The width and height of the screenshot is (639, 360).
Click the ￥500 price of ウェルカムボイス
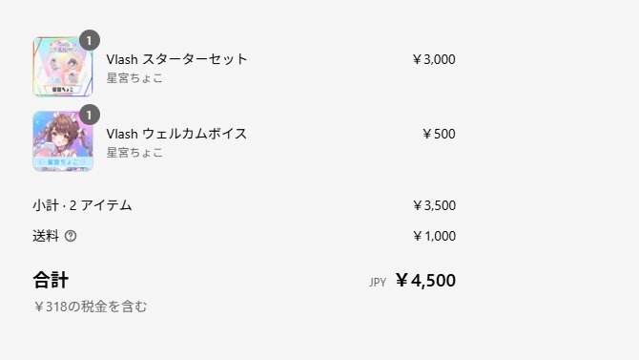439,134
